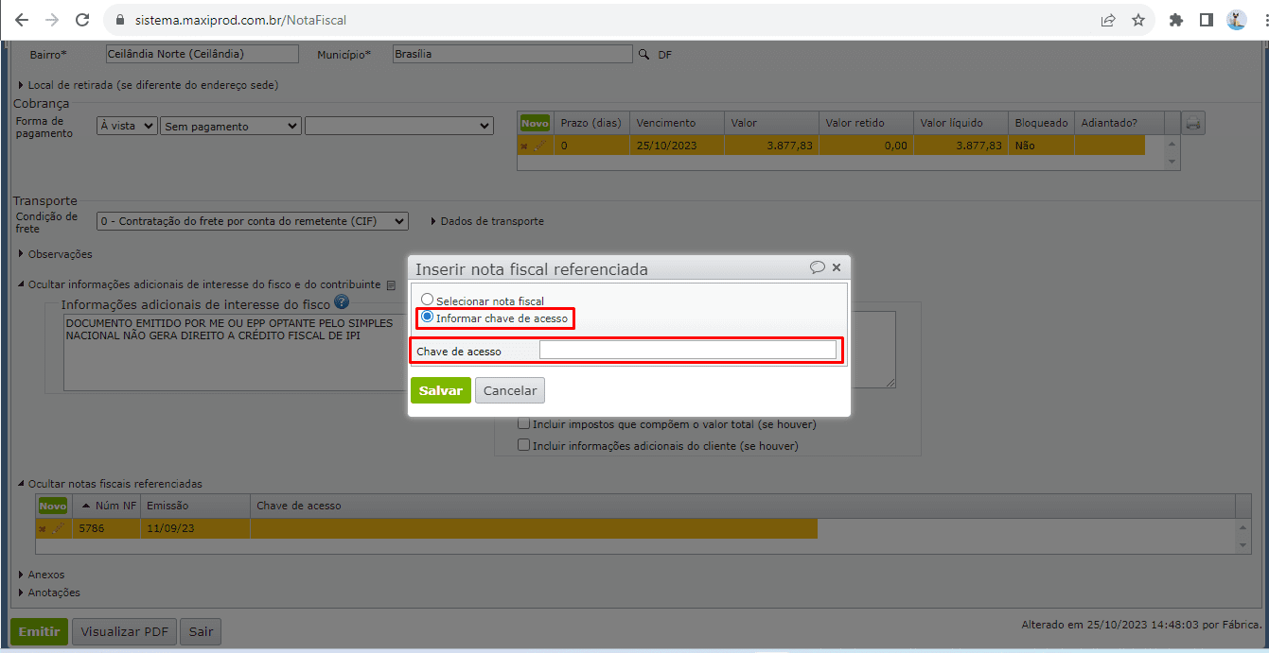Click Visualizar PDF button

coord(124,632)
